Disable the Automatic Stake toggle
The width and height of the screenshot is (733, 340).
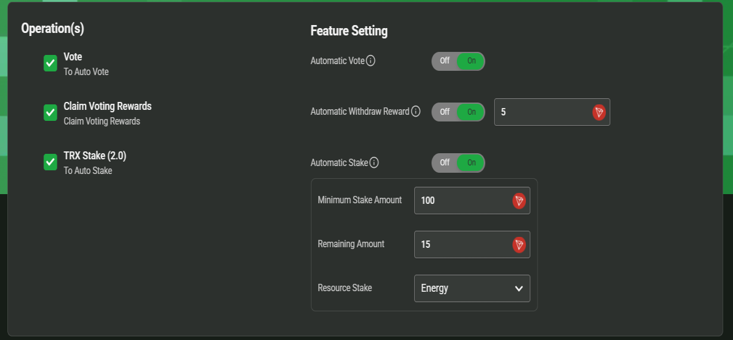coord(445,163)
